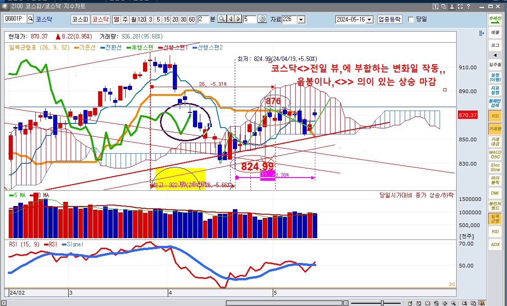Switch to the 코스피 index tab

pos(80,19)
